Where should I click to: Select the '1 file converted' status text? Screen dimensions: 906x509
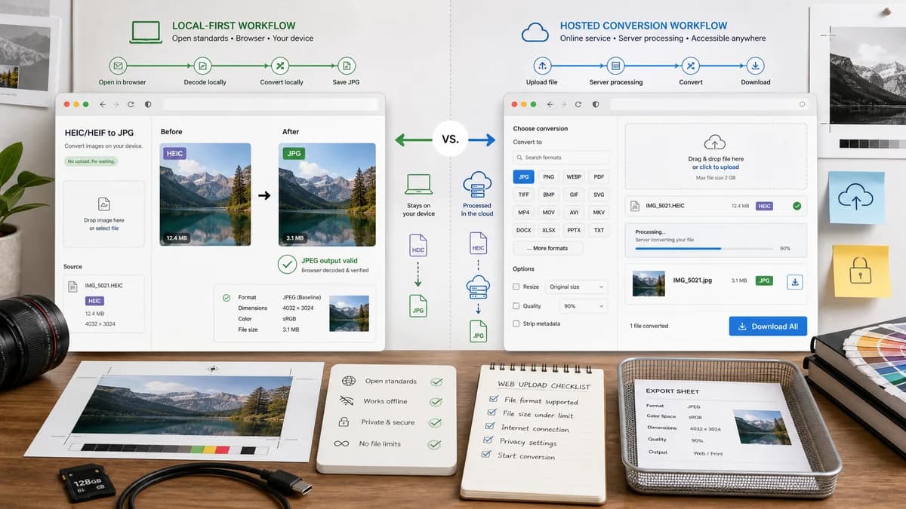pyautogui.click(x=649, y=326)
